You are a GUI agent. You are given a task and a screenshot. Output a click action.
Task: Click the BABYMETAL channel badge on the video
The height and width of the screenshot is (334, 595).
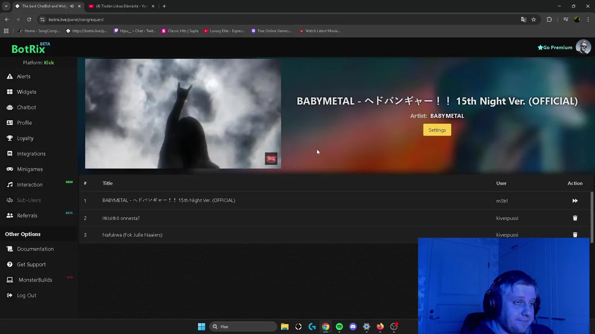[271, 159]
